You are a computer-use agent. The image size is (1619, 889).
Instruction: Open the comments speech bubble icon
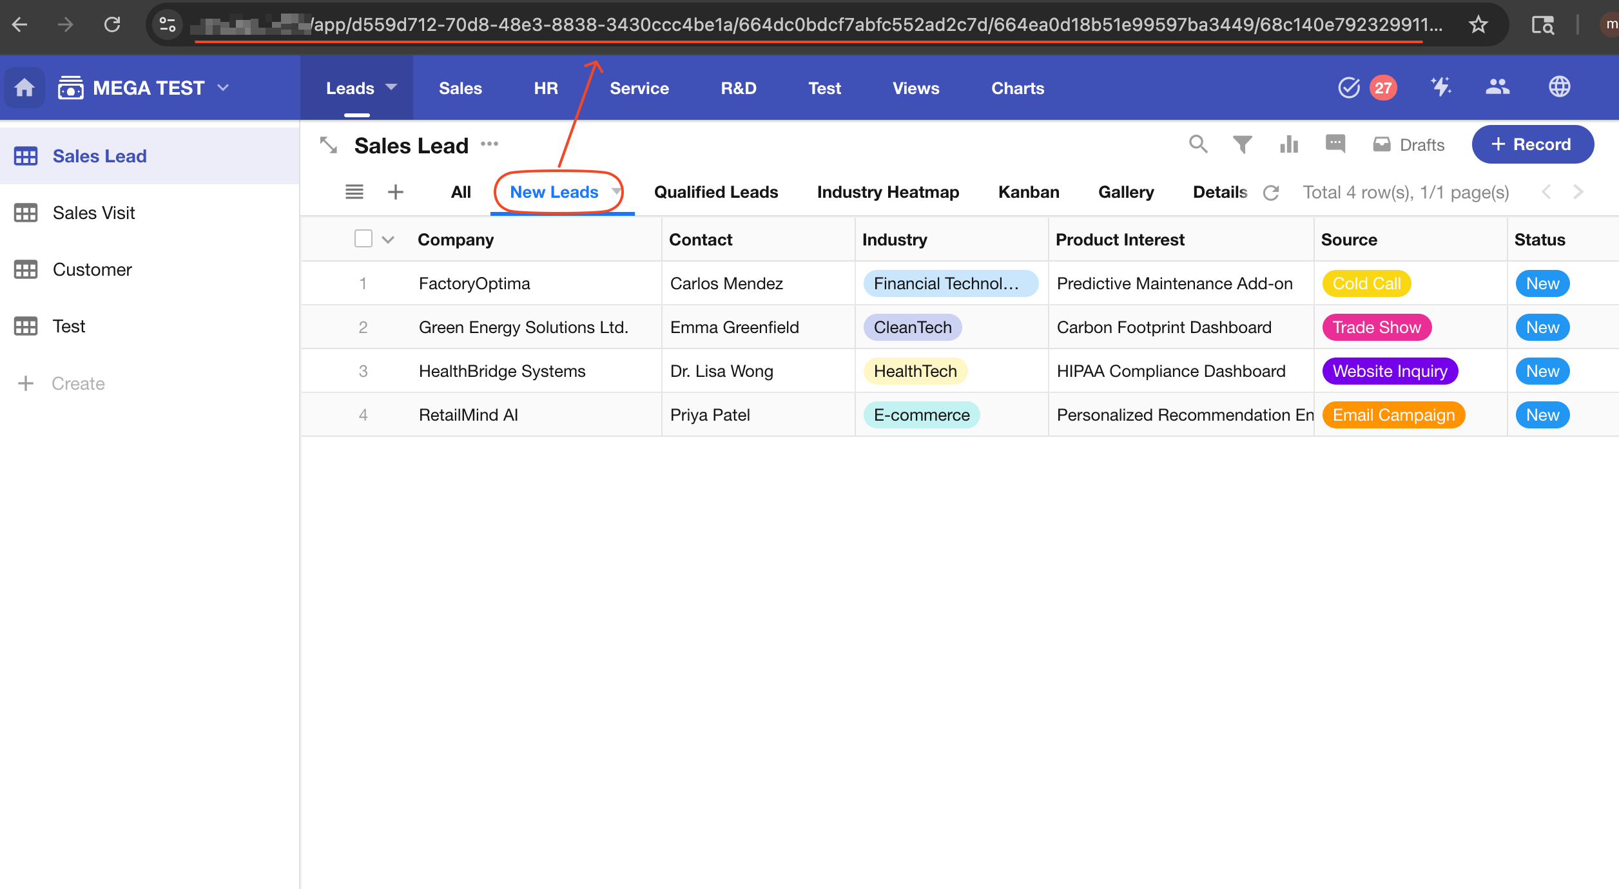(x=1335, y=144)
